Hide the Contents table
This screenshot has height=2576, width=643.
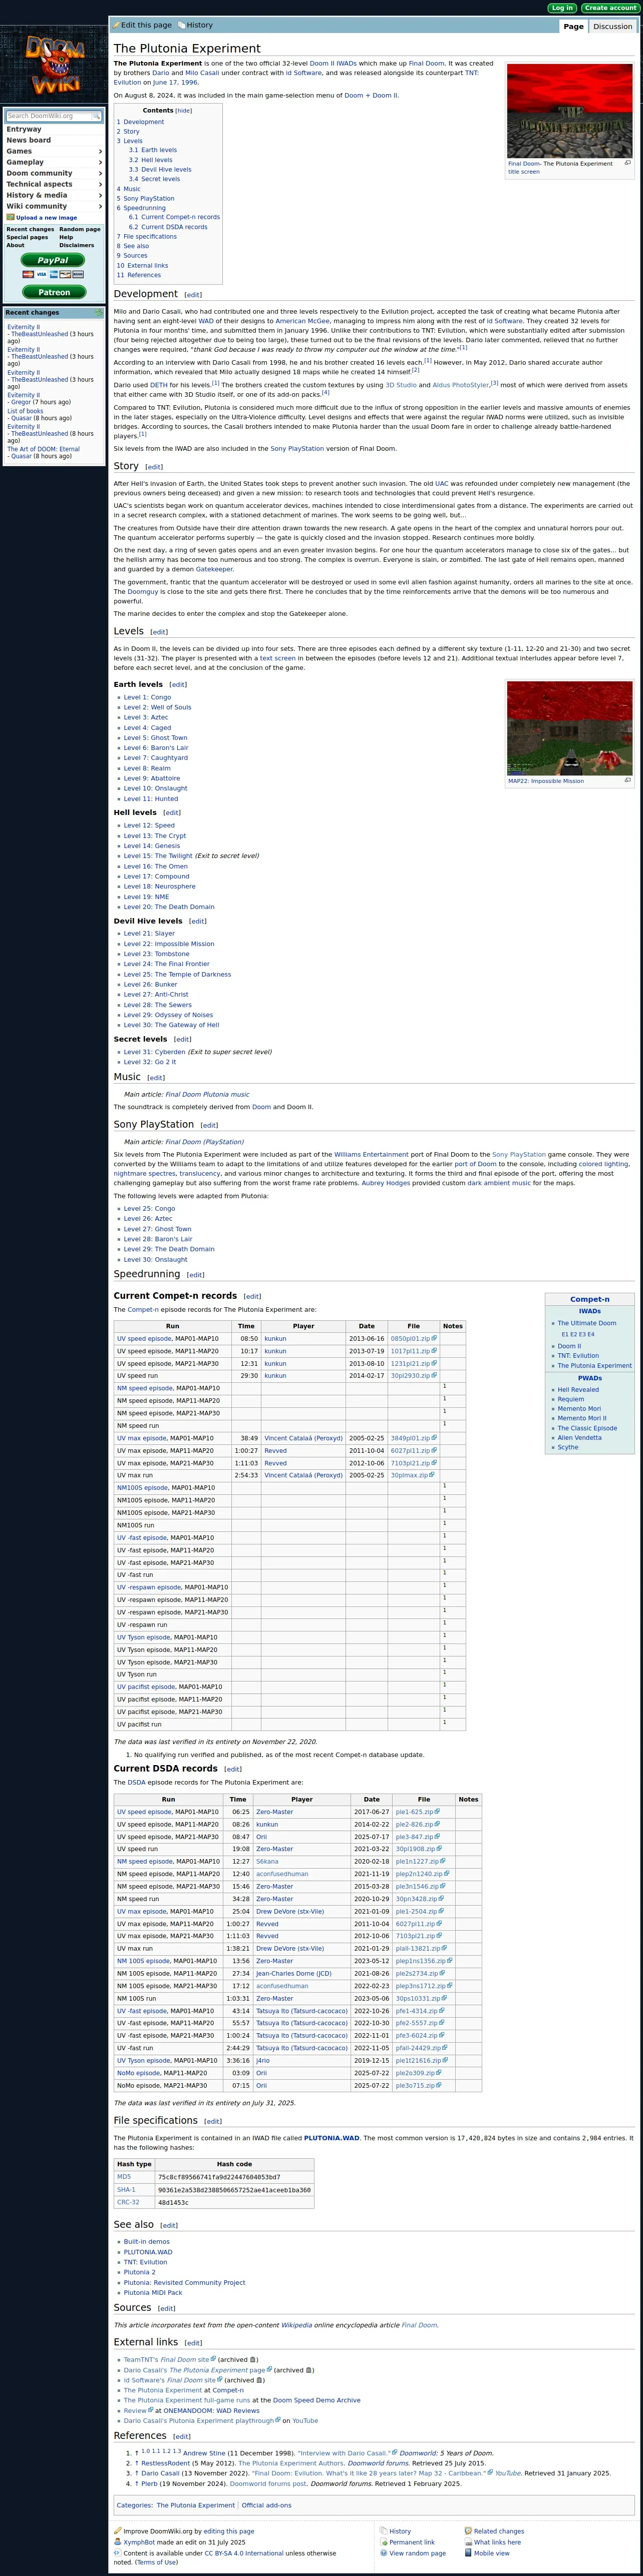point(184,111)
